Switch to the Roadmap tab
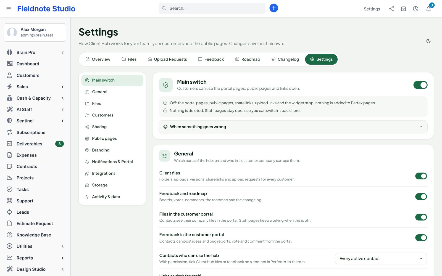Screen dimensions: 442x276 [248, 59]
